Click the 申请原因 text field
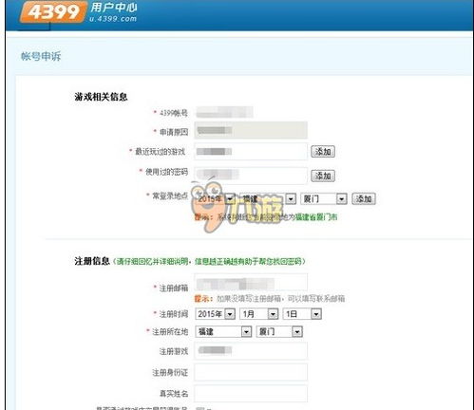The width and height of the screenshot is (474, 410). (x=251, y=130)
